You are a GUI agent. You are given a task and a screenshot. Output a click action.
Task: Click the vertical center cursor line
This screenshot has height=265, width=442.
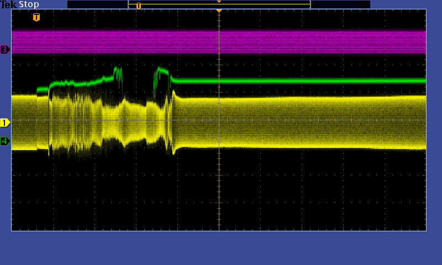tap(219, 182)
